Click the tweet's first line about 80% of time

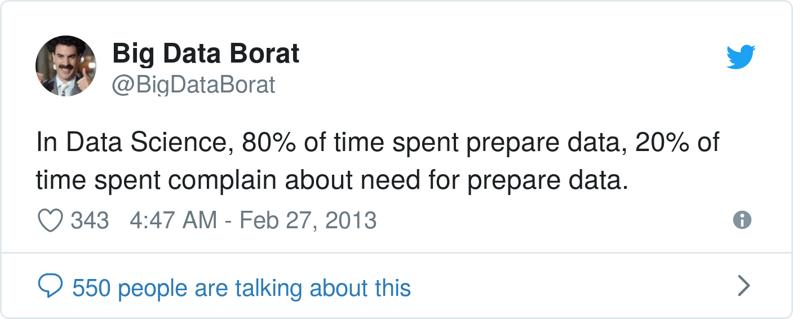[378, 143]
